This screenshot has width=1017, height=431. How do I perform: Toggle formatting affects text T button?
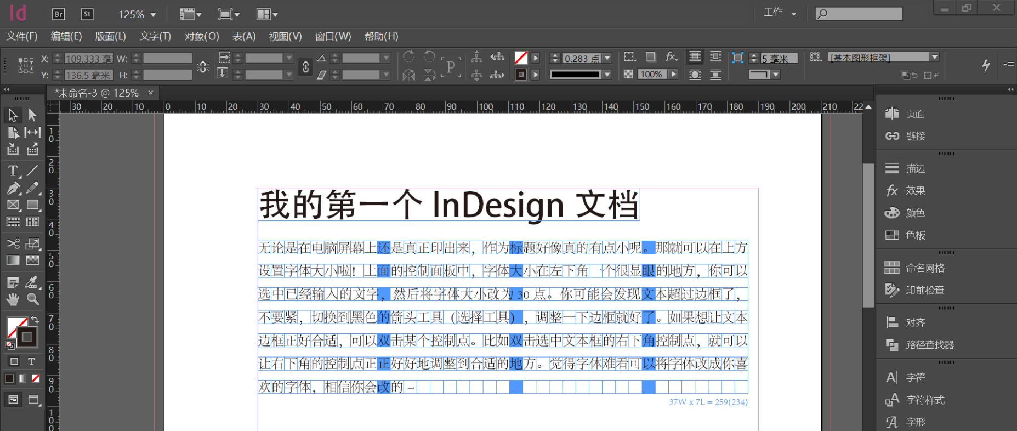coord(32,361)
